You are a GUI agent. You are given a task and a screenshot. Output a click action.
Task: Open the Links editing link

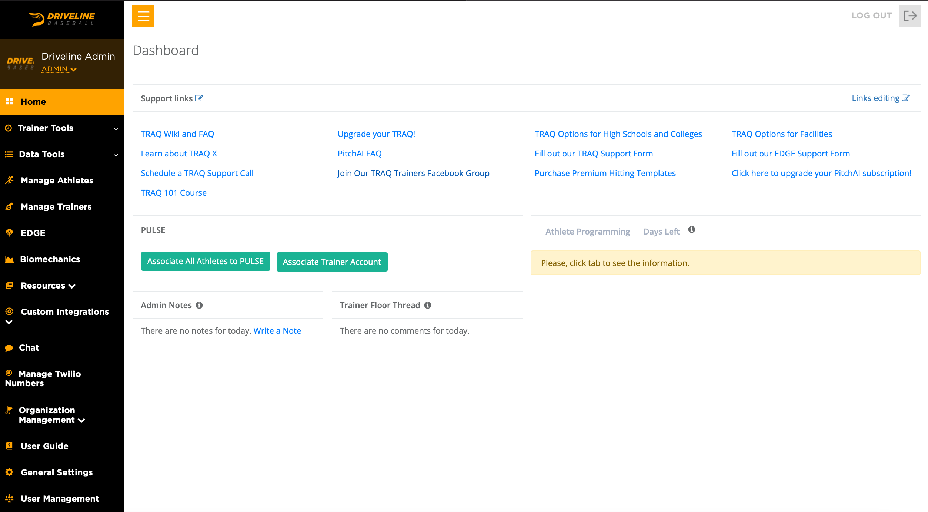coord(880,98)
